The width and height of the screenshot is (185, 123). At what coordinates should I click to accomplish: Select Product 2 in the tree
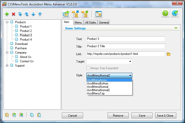(x=26, y=31)
